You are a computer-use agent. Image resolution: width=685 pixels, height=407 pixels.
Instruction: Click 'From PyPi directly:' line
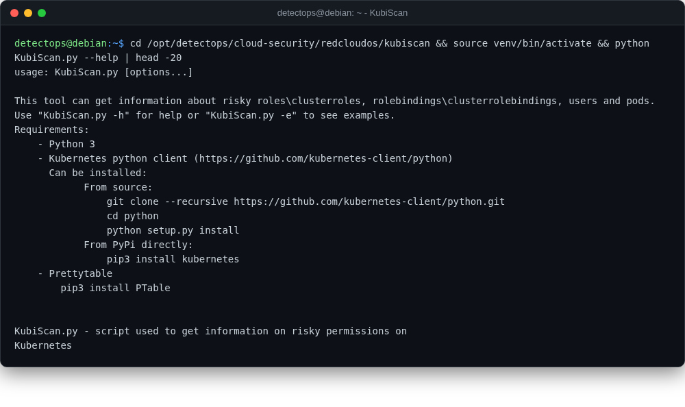tap(138, 245)
